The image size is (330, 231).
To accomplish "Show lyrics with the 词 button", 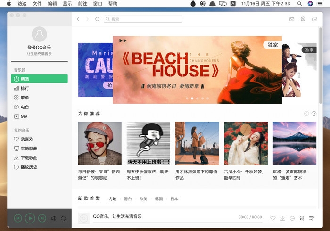I will 302,218.
